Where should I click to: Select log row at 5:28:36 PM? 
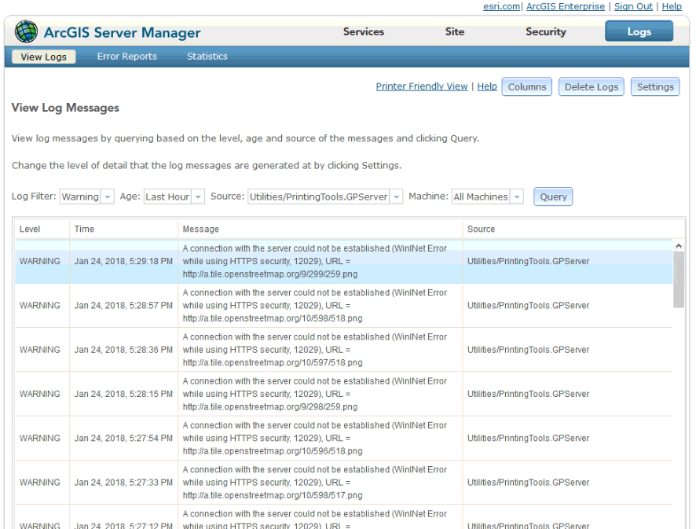point(344,350)
